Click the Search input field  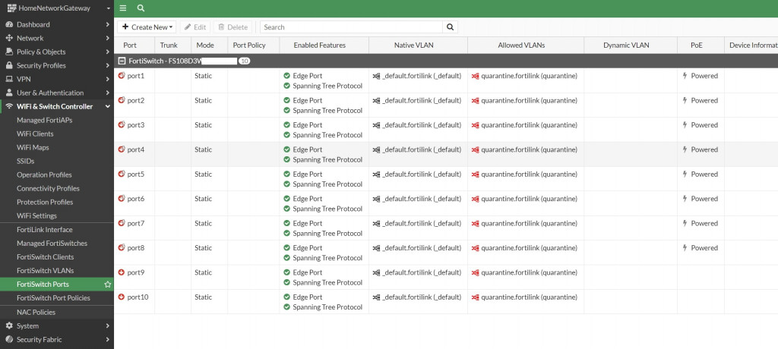point(351,27)
